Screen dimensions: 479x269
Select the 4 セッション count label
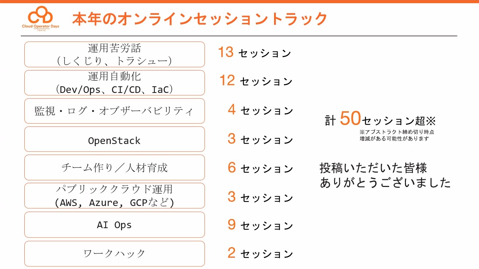point(260,110)
